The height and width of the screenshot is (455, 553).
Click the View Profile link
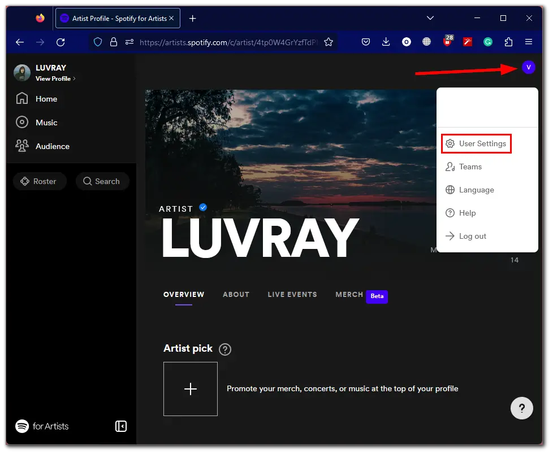[x=55, y=78]
